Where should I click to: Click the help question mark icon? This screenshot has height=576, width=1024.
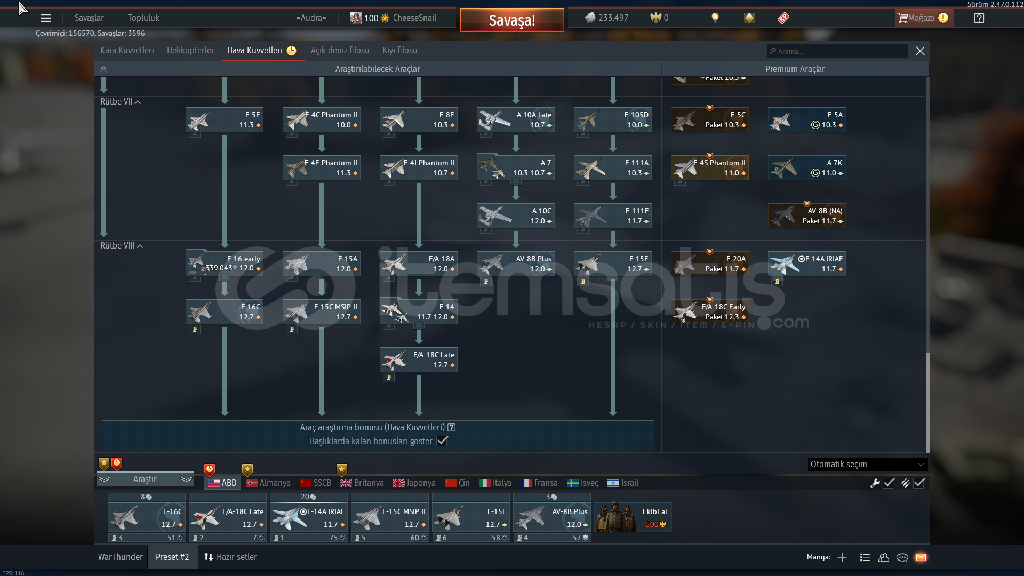[979, 18]
